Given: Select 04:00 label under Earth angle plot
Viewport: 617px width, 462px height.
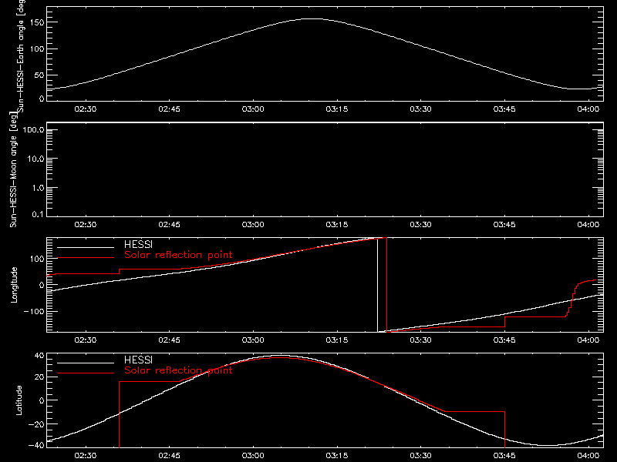Looking at the screenshot, I should [588, 109].
